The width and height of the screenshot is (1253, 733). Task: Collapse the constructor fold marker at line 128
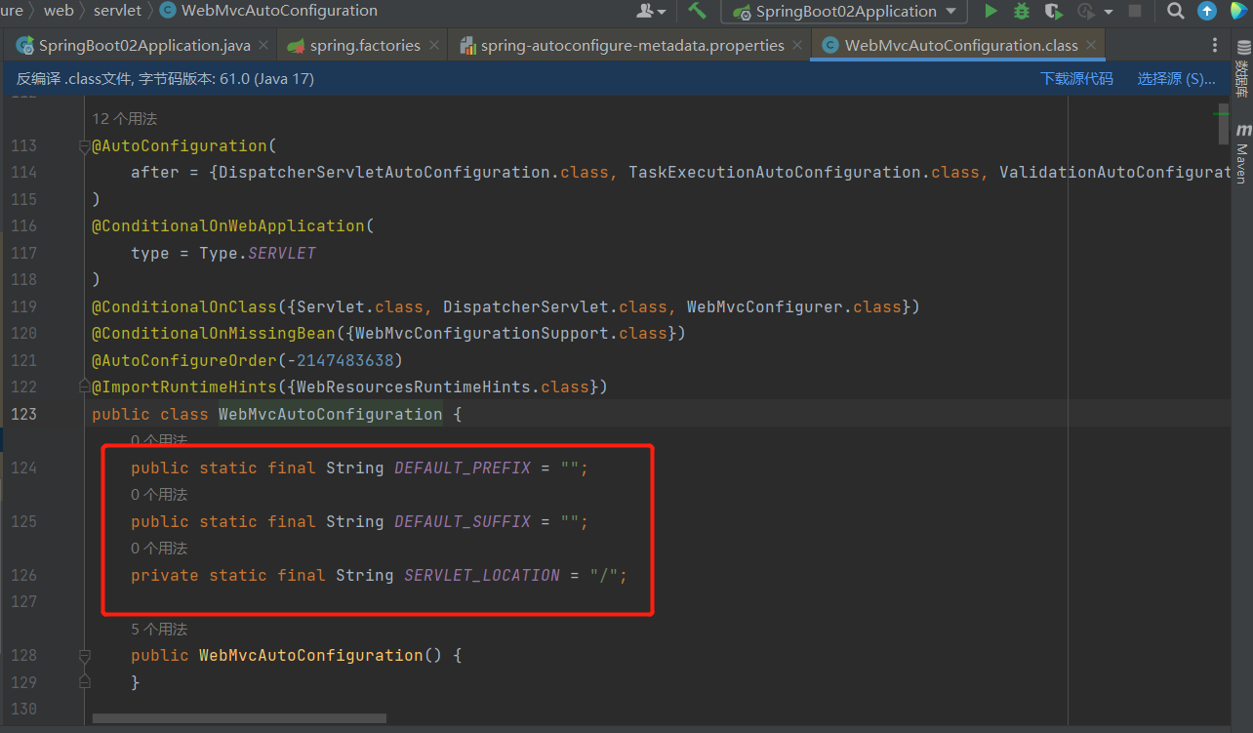pos(84,656)
